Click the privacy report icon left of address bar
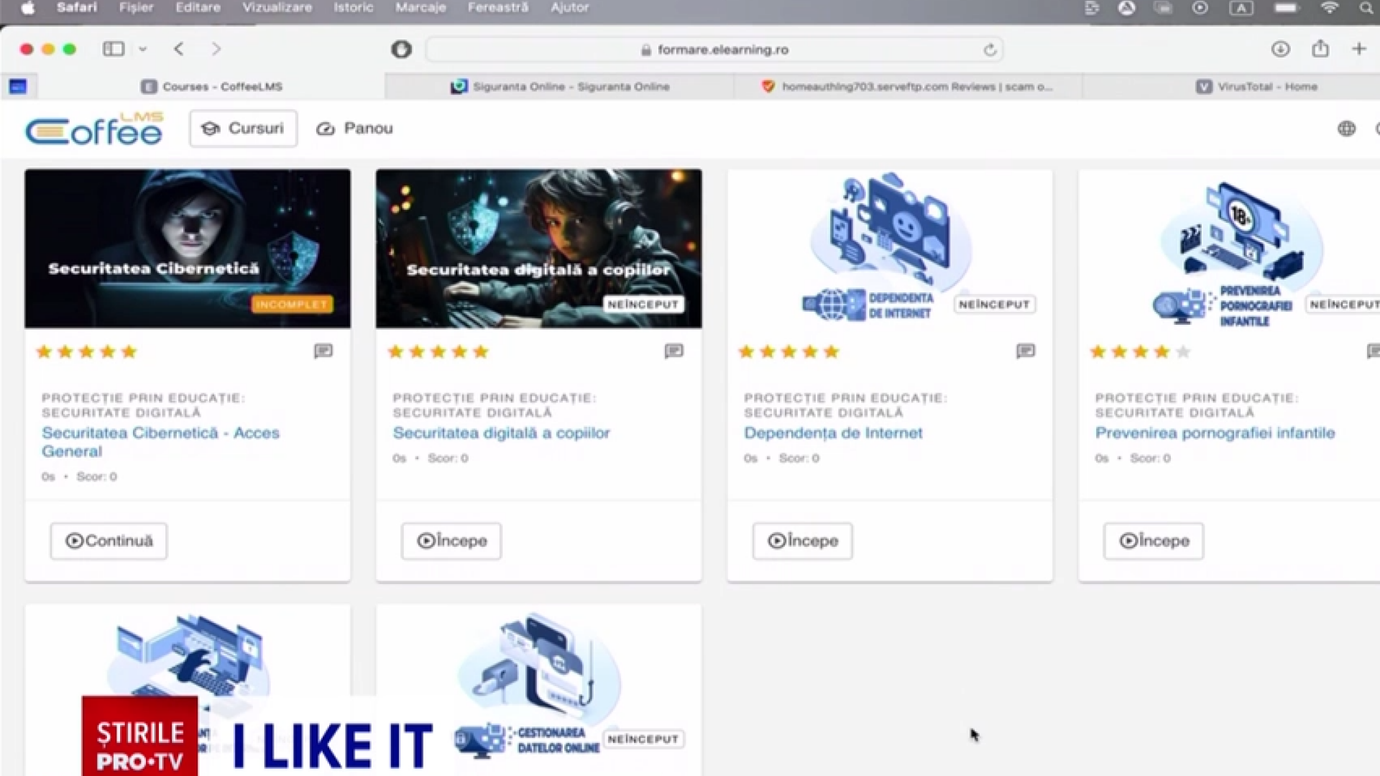Image resolution: width=1380 pixels, height=776 pixels. [402, 50]
